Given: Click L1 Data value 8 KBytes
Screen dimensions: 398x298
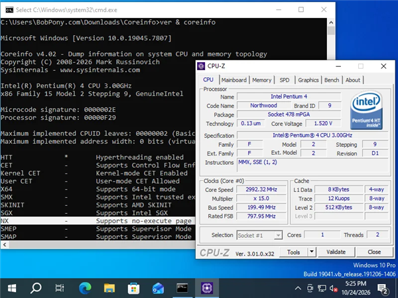Looking at the screenshot, I should (338, 189).
